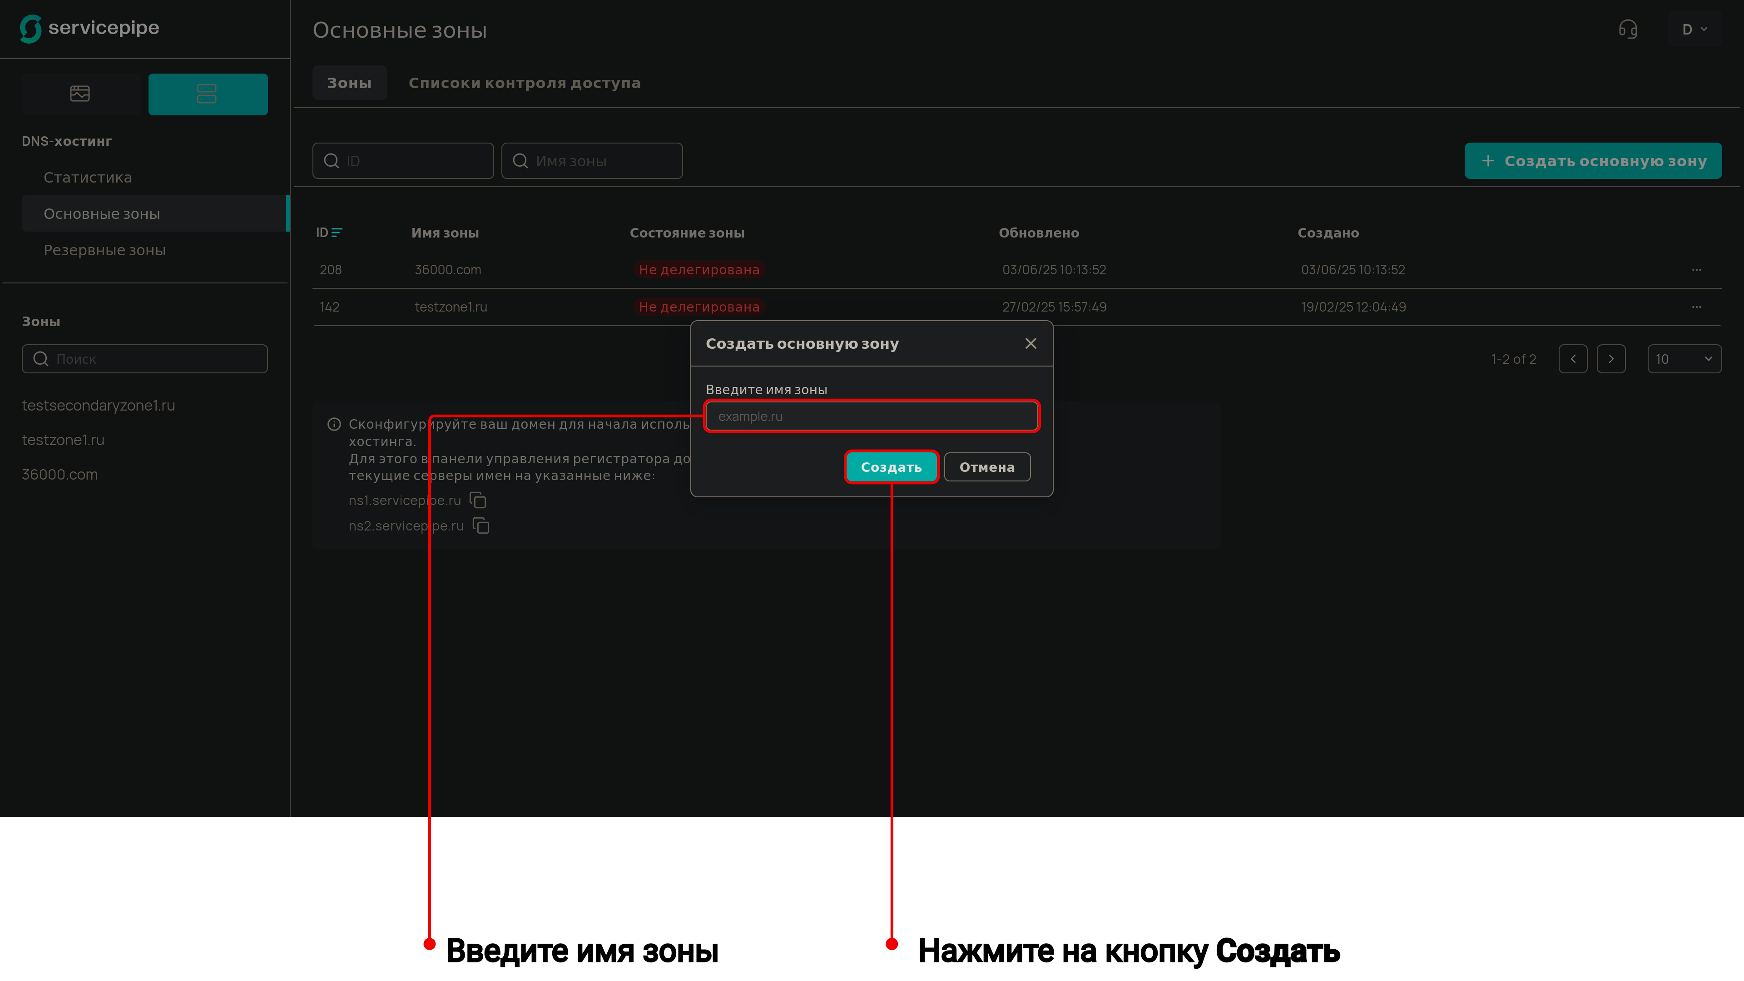Image resolution: width=1744 pixels, height=981 pixels.
Task: Open actions menu for zone 36000.com
Action: click(1696, 269)
